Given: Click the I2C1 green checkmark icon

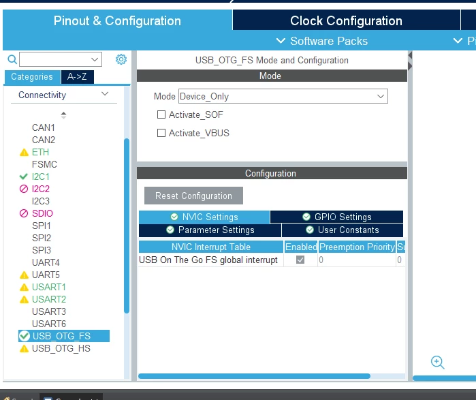Looking at the screenshot, I should point(23,176).
